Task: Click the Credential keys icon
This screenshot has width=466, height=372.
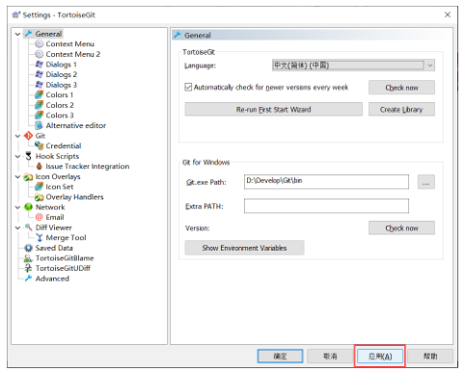Action: 39,146
